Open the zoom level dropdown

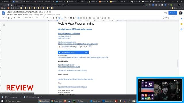pos(20,18)
